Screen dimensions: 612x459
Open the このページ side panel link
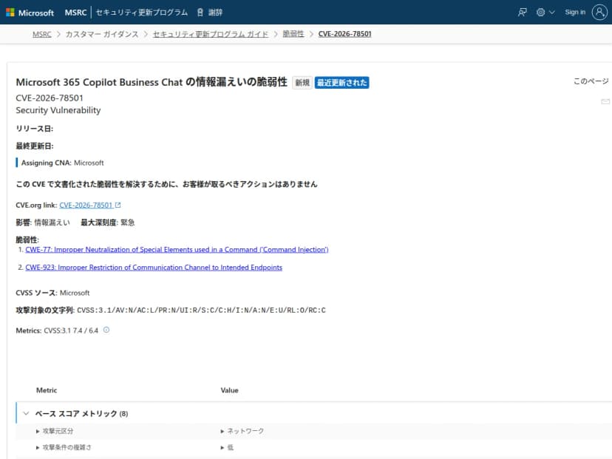click(591, 81)
